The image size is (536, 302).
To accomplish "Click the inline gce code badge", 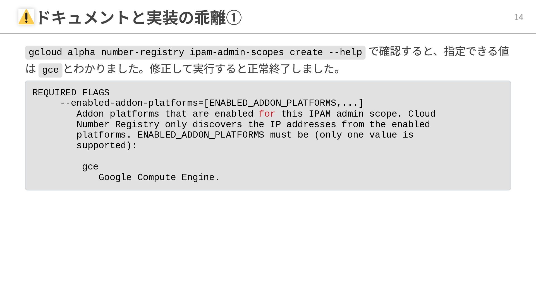I will [x=50, y=70].
